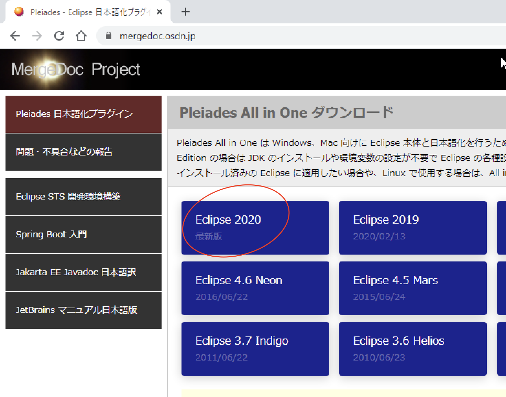
Task: Click the forward navigation arrow
Action: 37,36
